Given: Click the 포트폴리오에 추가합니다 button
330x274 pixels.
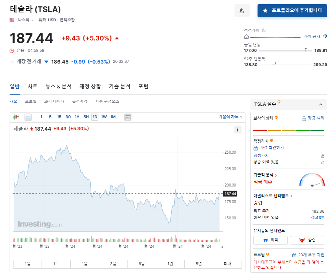Looking at the screenshot, I should coord(292,11).
